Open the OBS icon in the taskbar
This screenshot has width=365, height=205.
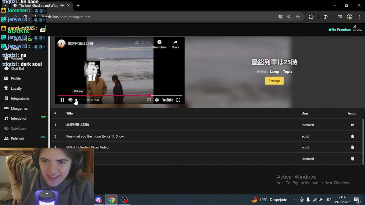point(125,200)
